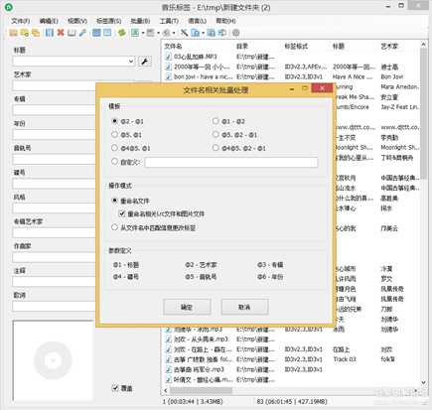Click the red X delete toolbar icon
This screenshot has width=432, height=410.
(61, 33)
